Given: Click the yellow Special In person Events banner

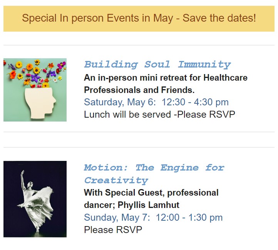Looking at the screenshot, I should (139, 19).
